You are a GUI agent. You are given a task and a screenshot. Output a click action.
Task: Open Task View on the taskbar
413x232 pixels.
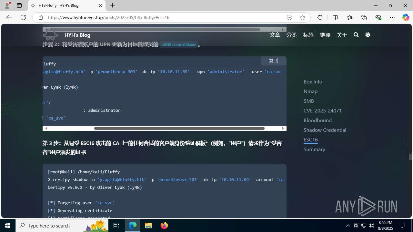(x=116, y=226)
